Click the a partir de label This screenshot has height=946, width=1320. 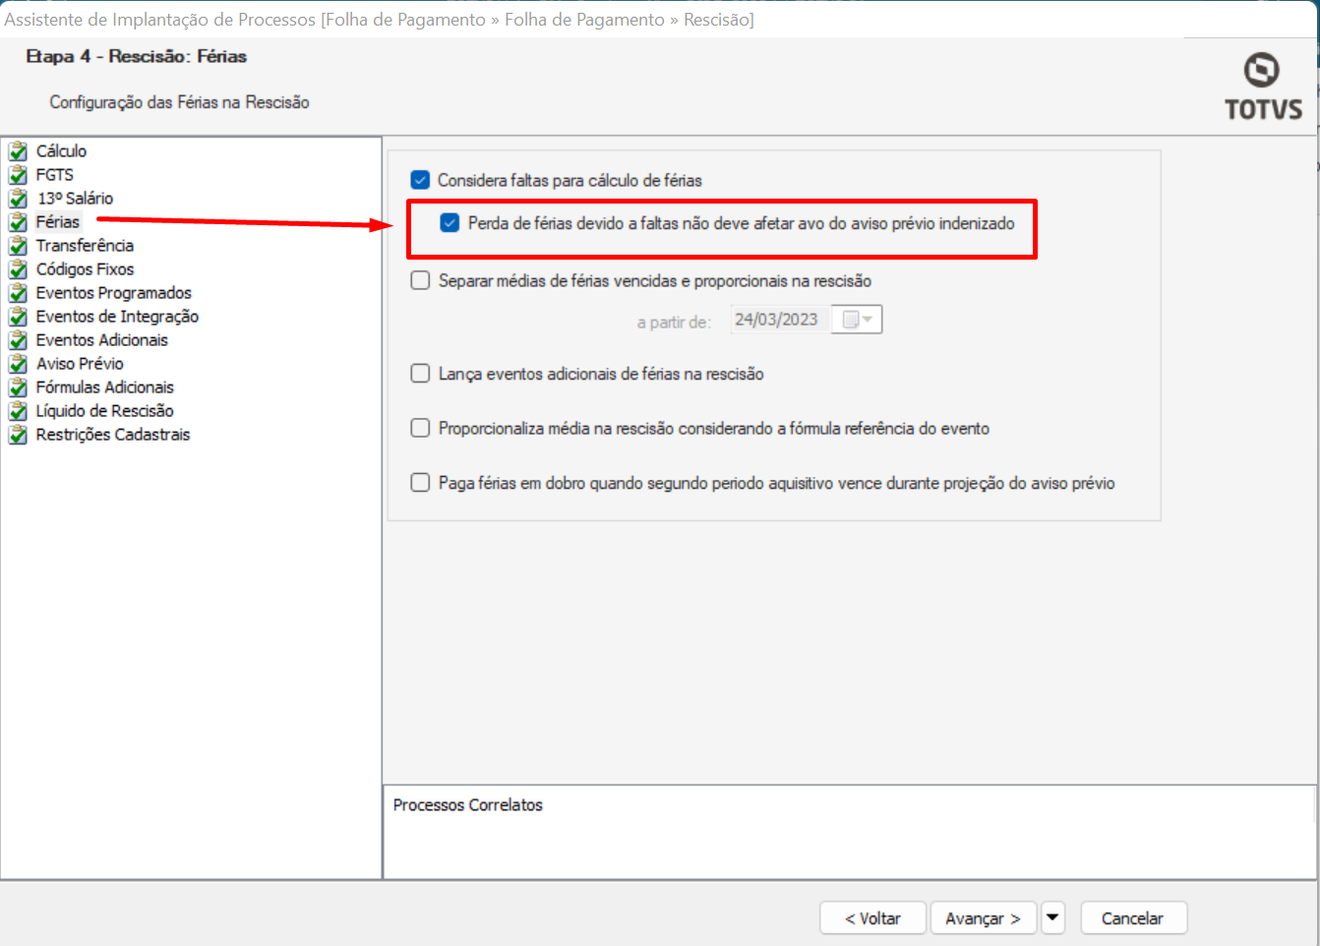(674, 322)
